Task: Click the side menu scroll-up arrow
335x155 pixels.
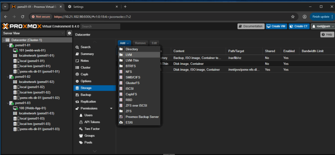Action: coord(95,41)
